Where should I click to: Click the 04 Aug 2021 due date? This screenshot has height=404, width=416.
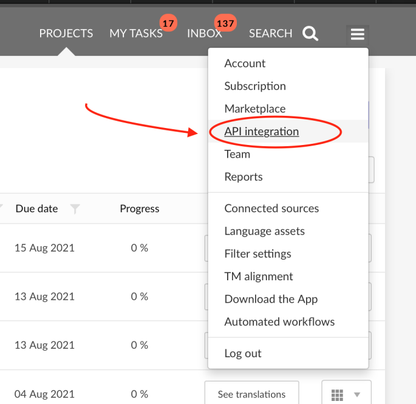pyautogui.click(x=44, y=394)
